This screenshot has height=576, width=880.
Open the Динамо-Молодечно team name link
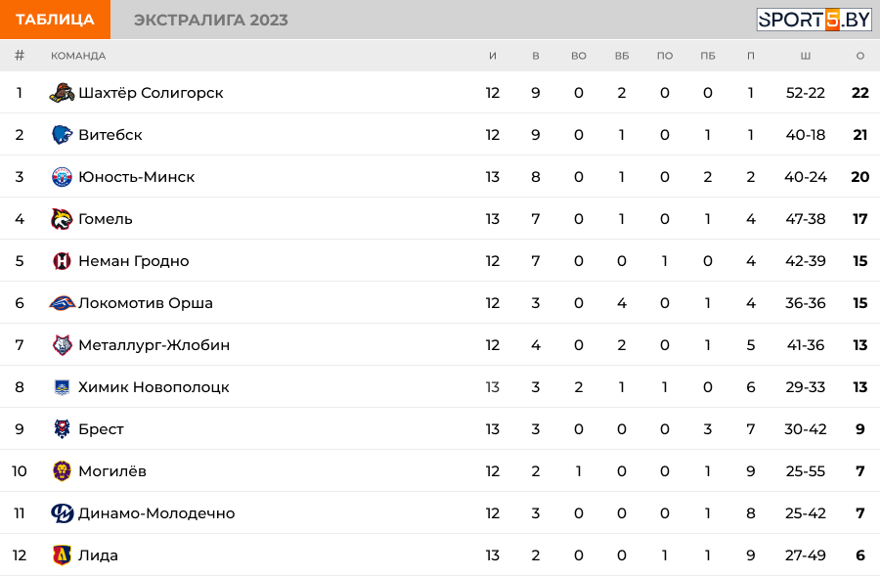pos(156,513)
